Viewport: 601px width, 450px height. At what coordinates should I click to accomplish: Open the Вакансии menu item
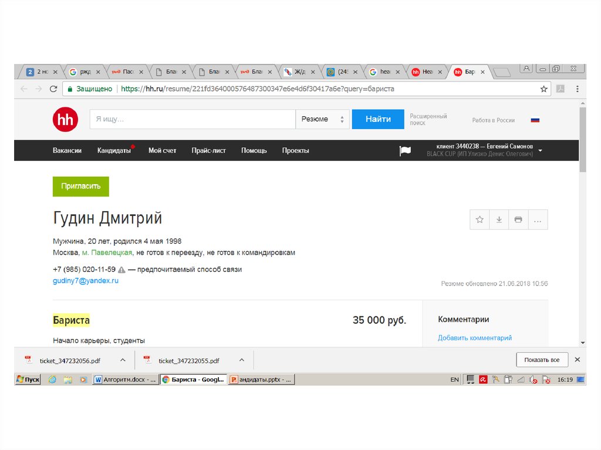point(67,151)
